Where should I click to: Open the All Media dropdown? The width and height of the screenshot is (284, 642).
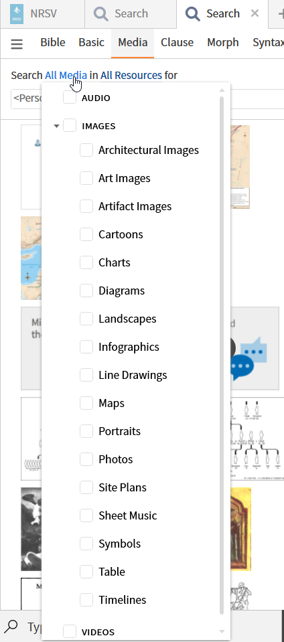coord(66,76)
